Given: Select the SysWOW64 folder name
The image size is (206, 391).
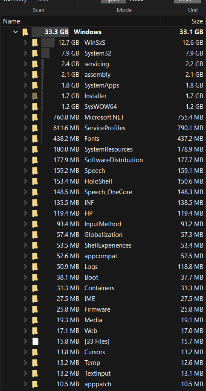Looking at the screenshot, I should click(x=101, y=107).
